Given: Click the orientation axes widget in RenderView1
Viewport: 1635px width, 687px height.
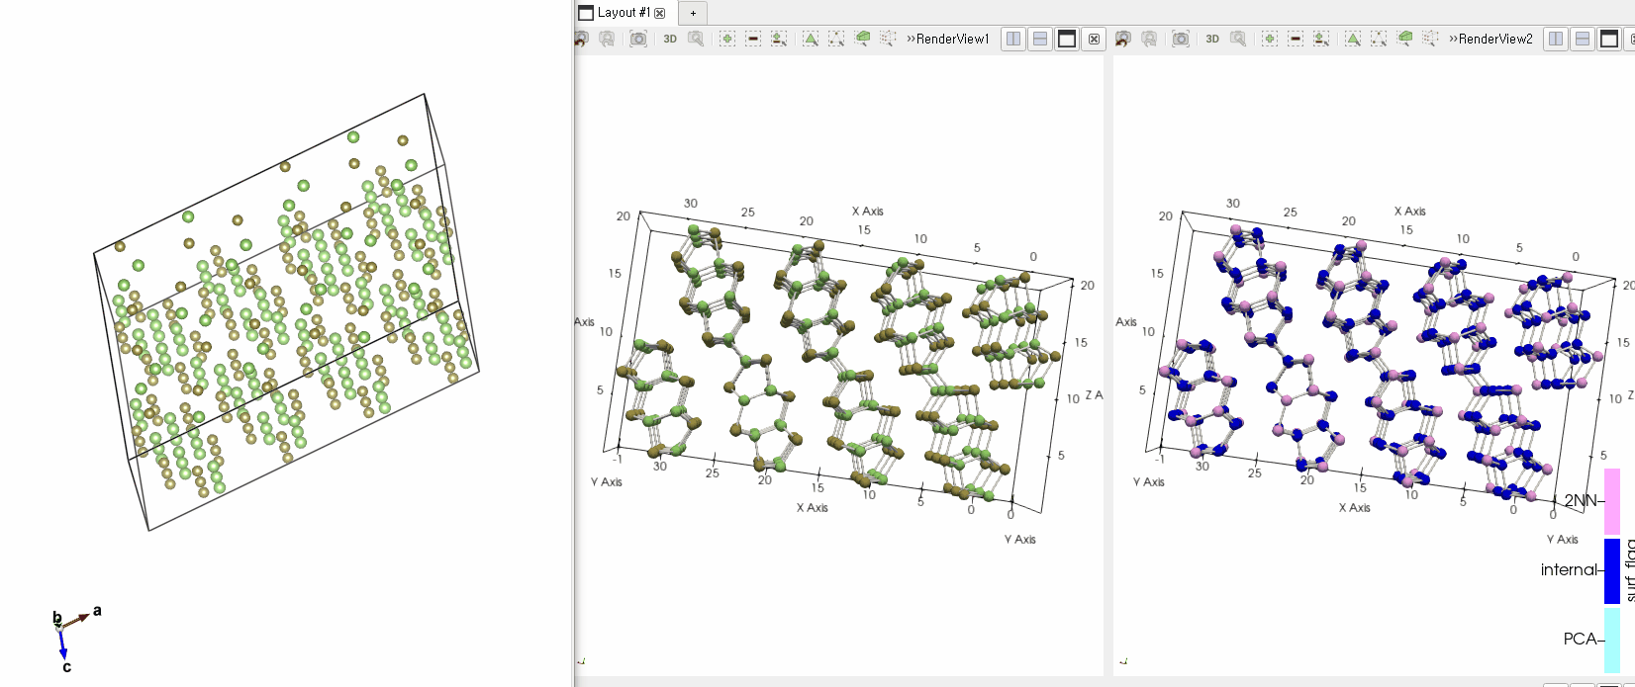Looking at the screenshot, I should coord(581,660).
